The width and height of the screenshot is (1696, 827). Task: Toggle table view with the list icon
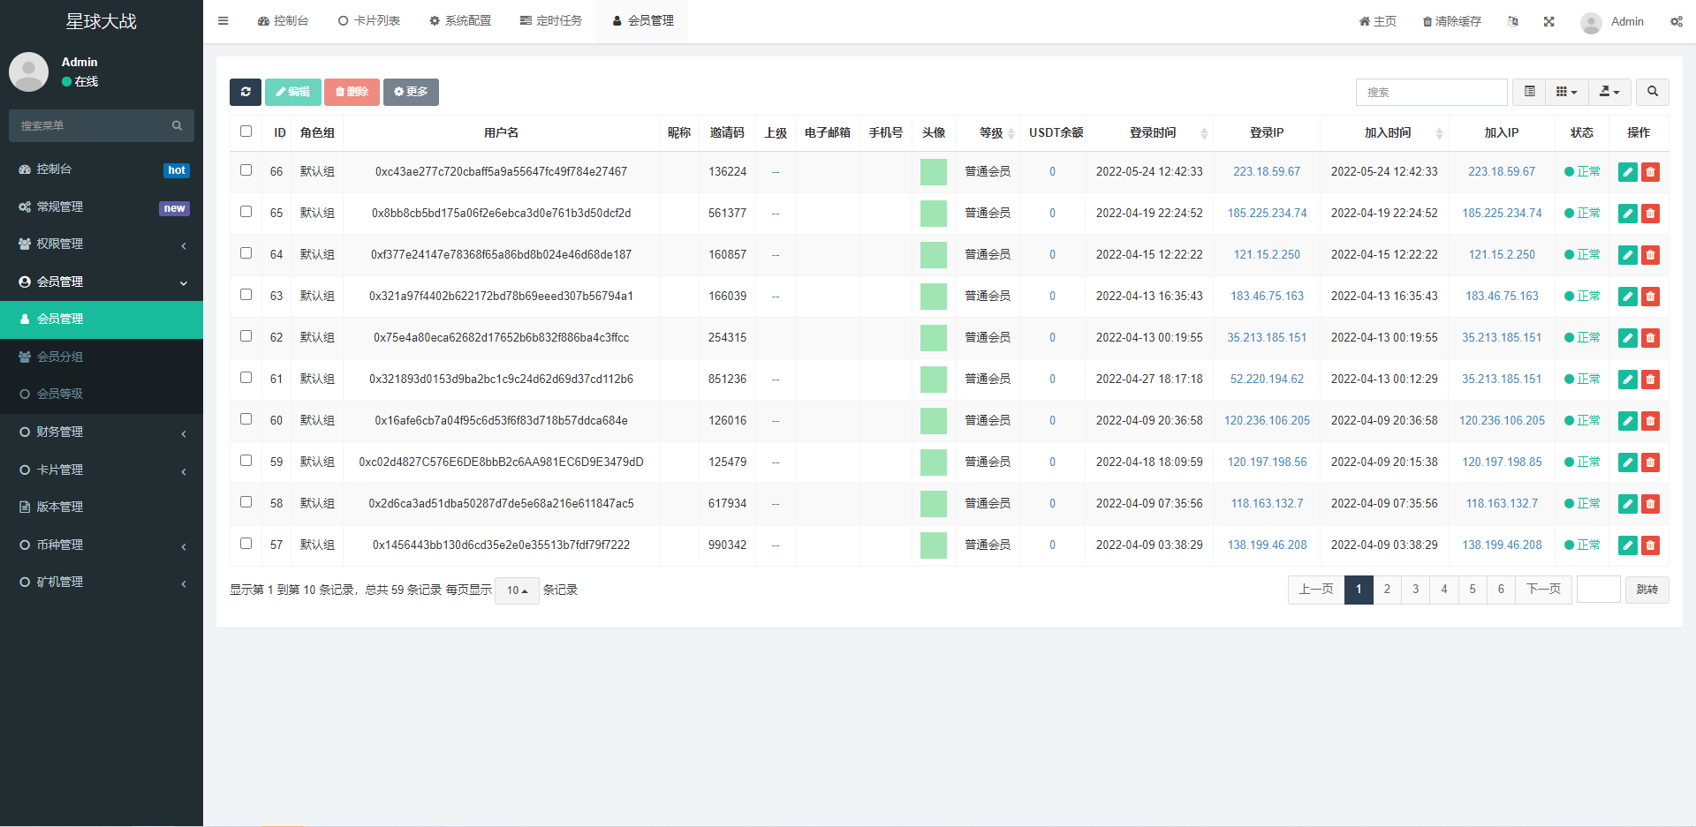1529,92
